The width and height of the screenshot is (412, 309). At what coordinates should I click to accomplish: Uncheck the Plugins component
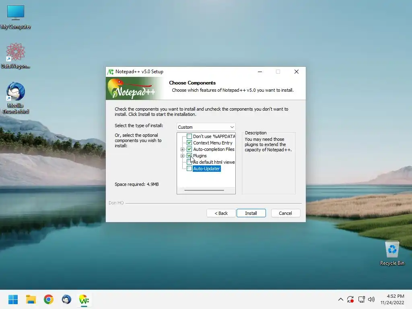tap(189, 156)
